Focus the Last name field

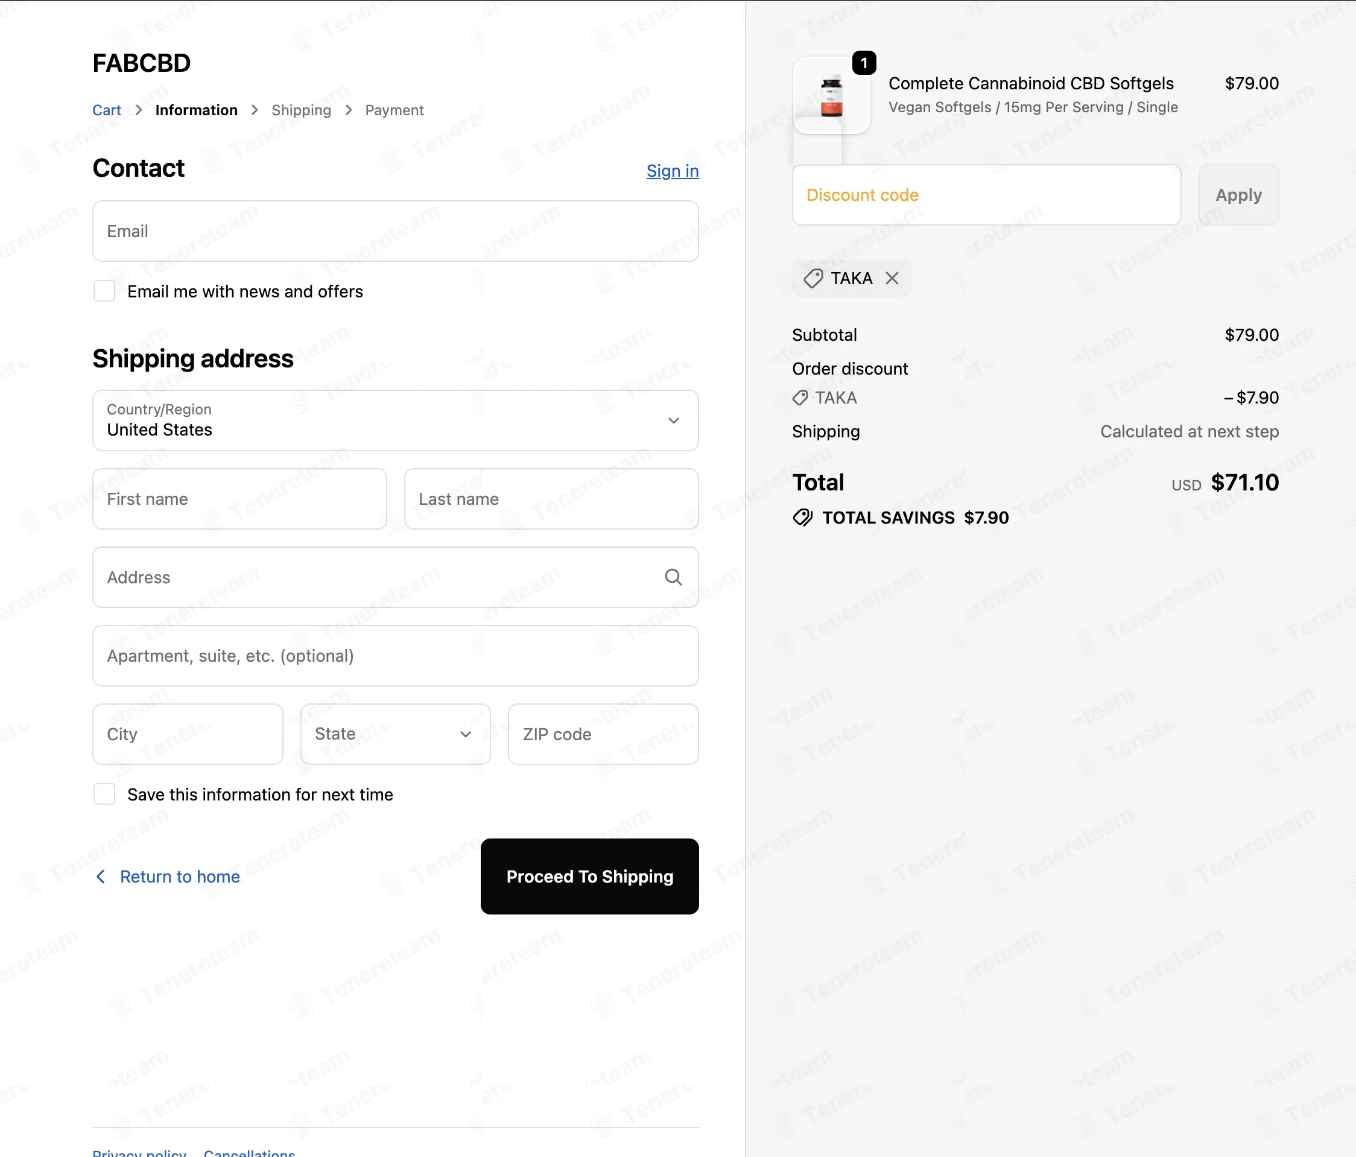pyautogui.click(x=551, y=499)
